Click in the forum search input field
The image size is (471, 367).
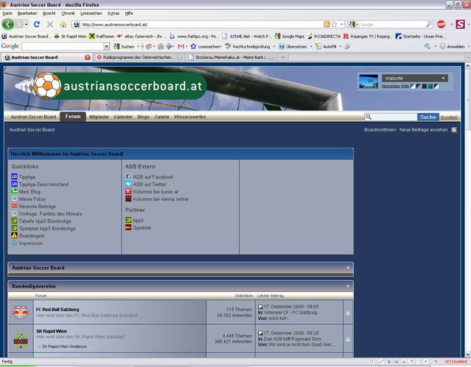[391, 117]
